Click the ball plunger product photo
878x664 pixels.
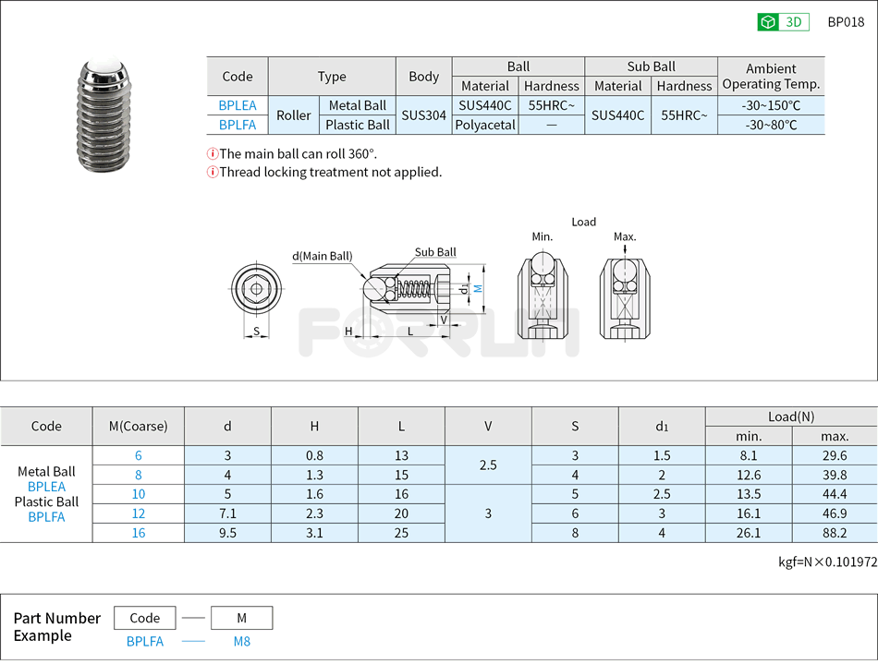coord(103,115)
